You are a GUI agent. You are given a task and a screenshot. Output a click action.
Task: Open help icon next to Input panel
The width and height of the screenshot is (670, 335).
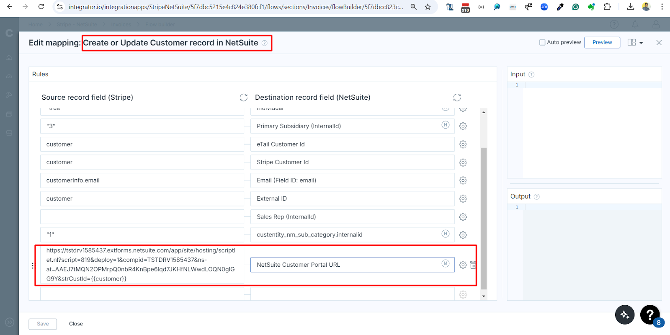pos(531,75)
